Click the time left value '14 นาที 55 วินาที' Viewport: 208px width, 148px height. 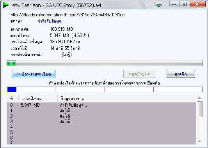pyautogui.click(x=65, y=48)
